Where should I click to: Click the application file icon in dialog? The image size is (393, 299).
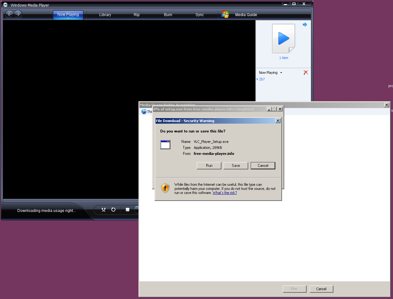[x=165, y=144]
